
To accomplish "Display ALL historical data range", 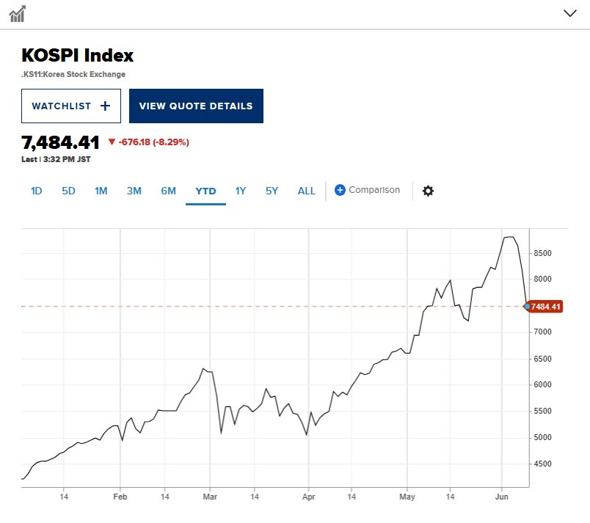I will point(306,191).
